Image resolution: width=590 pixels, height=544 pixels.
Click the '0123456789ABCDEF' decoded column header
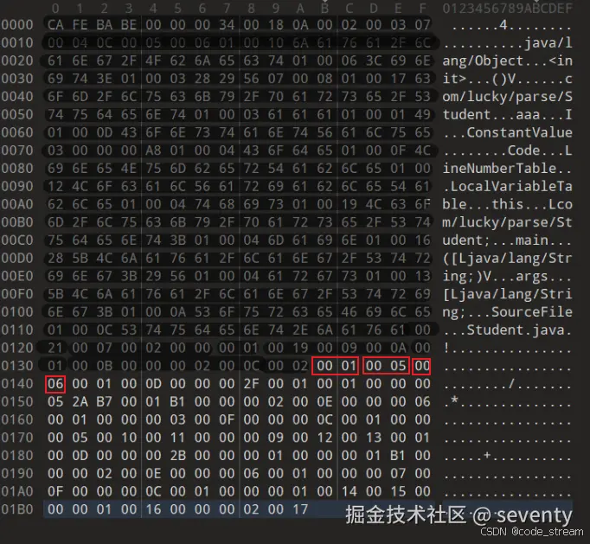click(508, 9)
